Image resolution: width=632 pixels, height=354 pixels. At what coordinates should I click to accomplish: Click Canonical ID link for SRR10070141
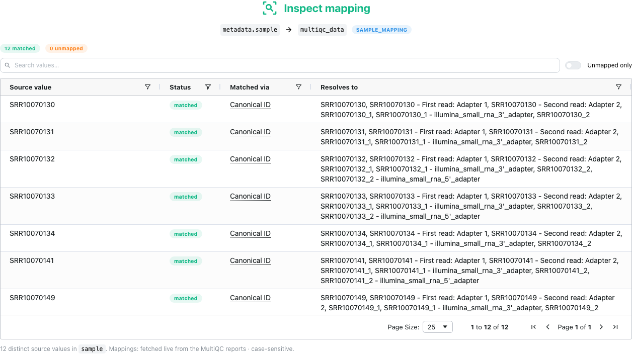[x=250, y=261]
